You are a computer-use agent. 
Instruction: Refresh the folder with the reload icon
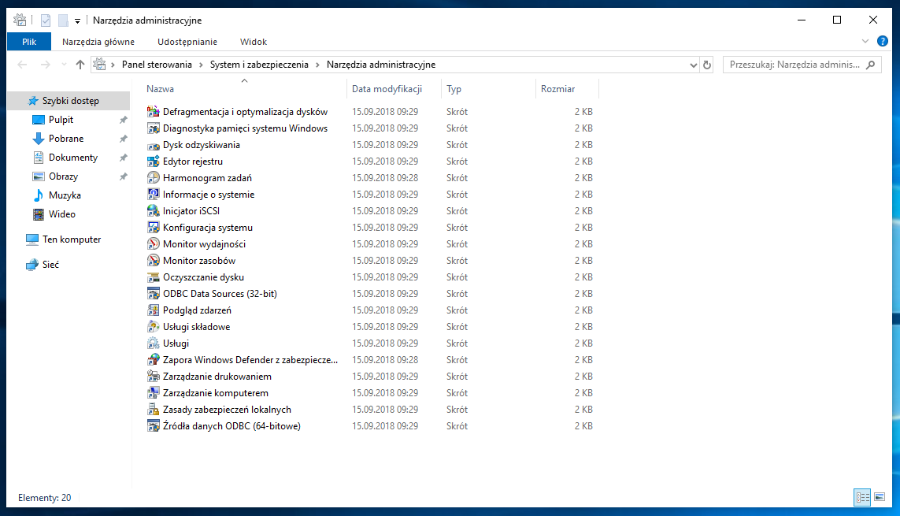[x=707, y=65]
